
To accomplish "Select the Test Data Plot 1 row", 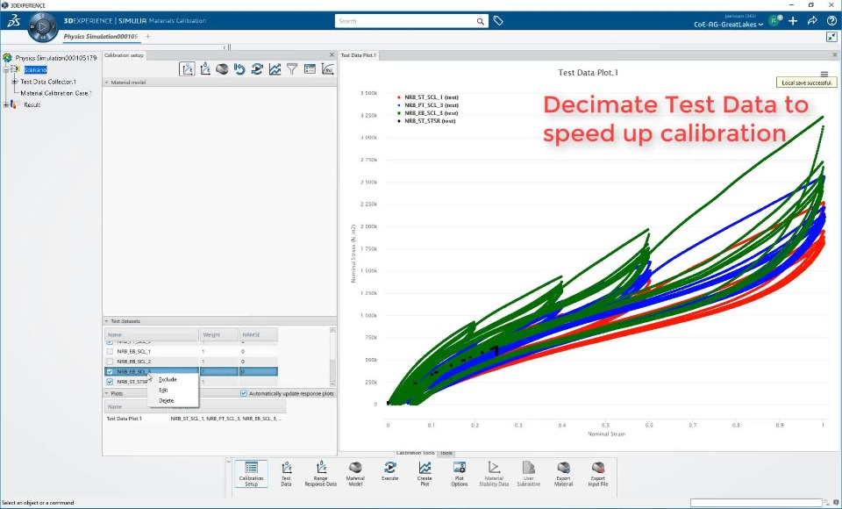I will (x=195, y=418).
